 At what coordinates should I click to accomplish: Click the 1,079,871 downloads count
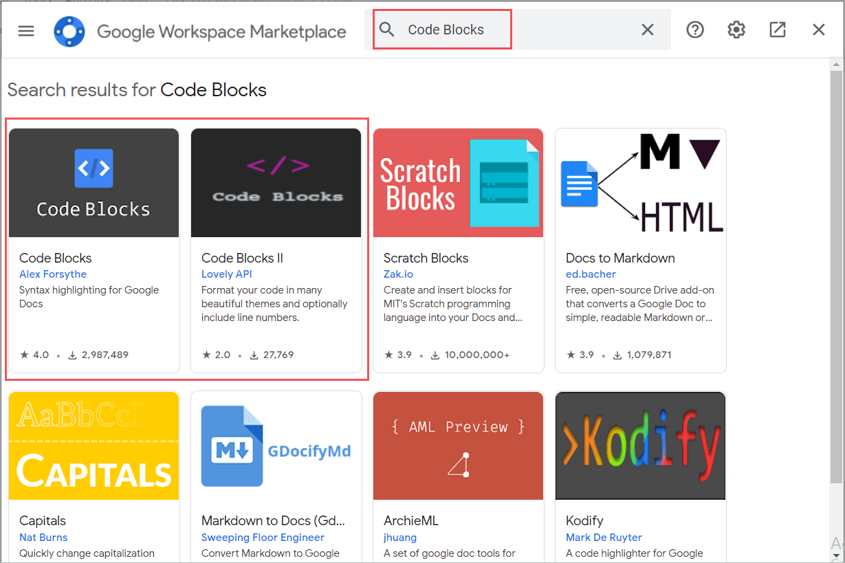[643, 355]
